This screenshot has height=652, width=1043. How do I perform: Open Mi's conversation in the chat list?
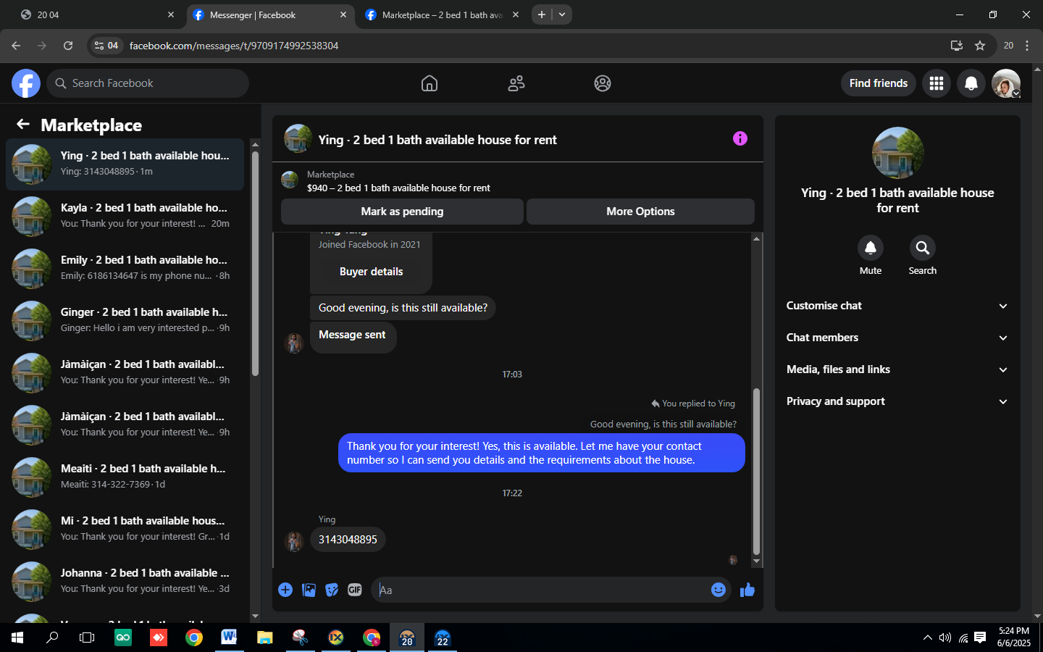[x=125, y=529]
